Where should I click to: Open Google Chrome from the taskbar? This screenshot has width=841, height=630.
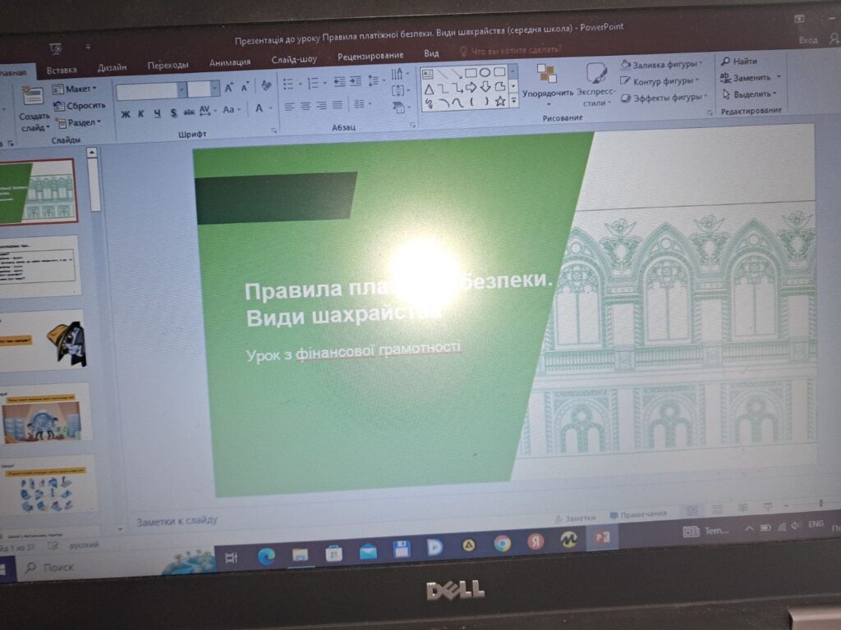click(x=503, y=543)
